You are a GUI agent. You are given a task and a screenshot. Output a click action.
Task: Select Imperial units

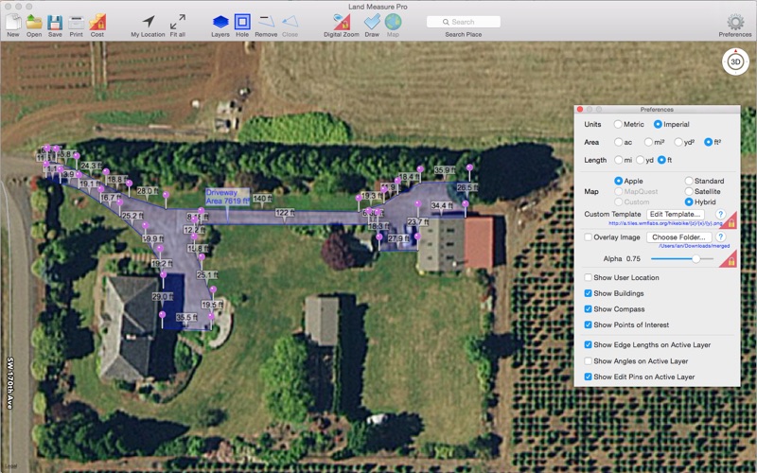coord(658,124)
